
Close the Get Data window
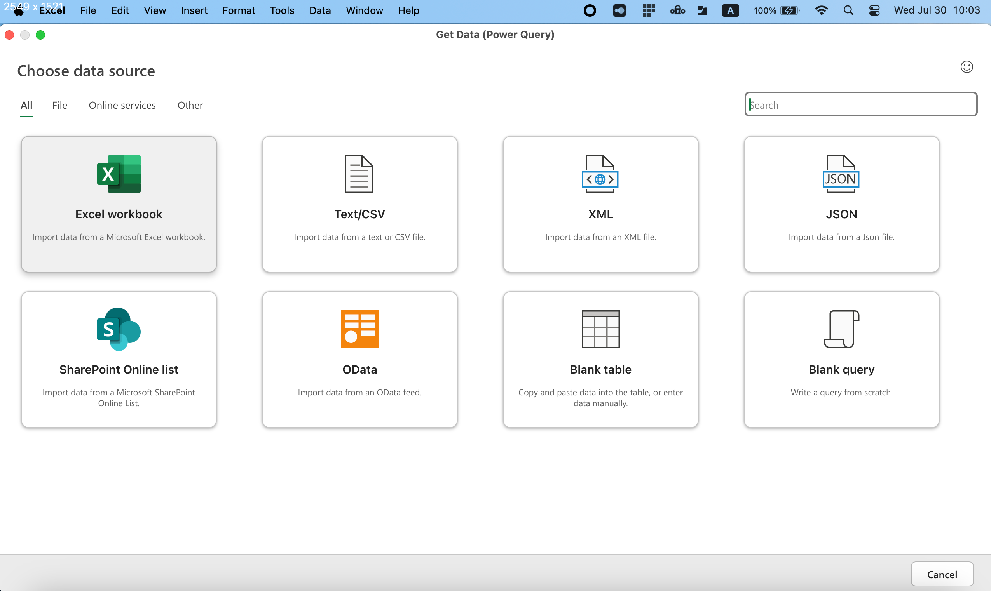[x=10, y=35]
